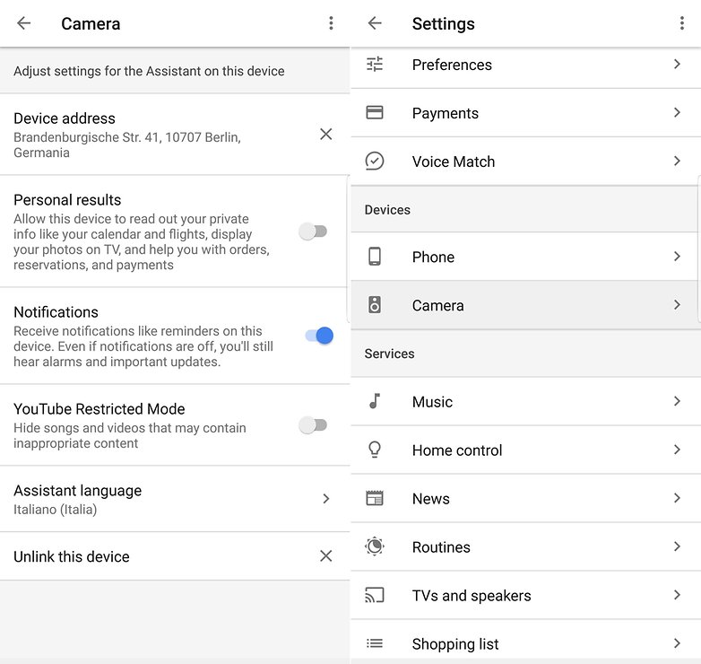Expand Assistant language chevron
Viewport: 701px width, 664px height.
[x=326, y=498]
